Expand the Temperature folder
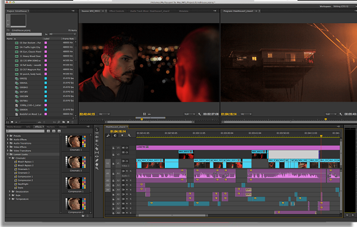Viewport: 357px width, 227px height. click(10, 199)
